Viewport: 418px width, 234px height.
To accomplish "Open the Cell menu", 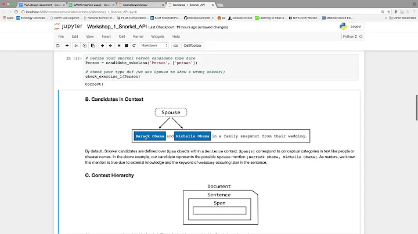I will coord(122,36).
